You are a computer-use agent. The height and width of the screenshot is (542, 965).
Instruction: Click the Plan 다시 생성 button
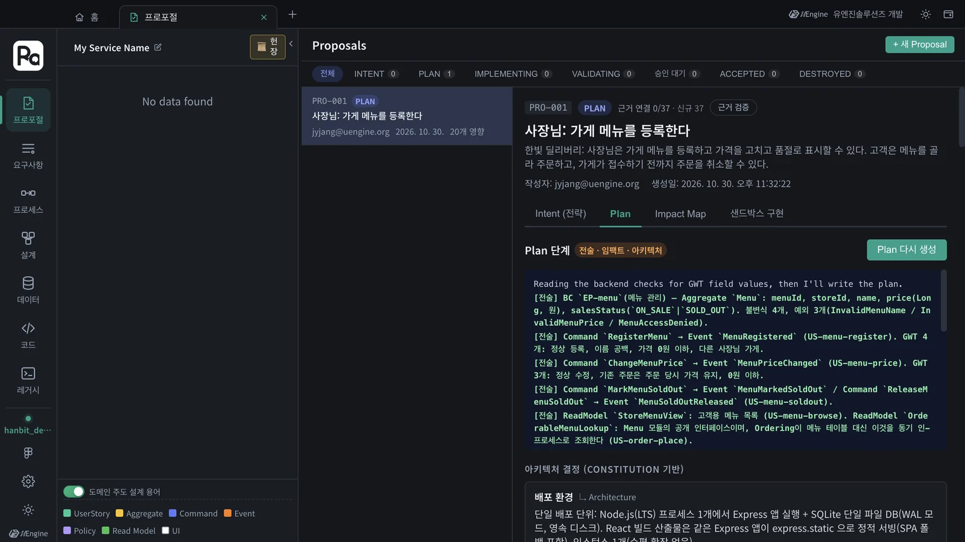906,250
